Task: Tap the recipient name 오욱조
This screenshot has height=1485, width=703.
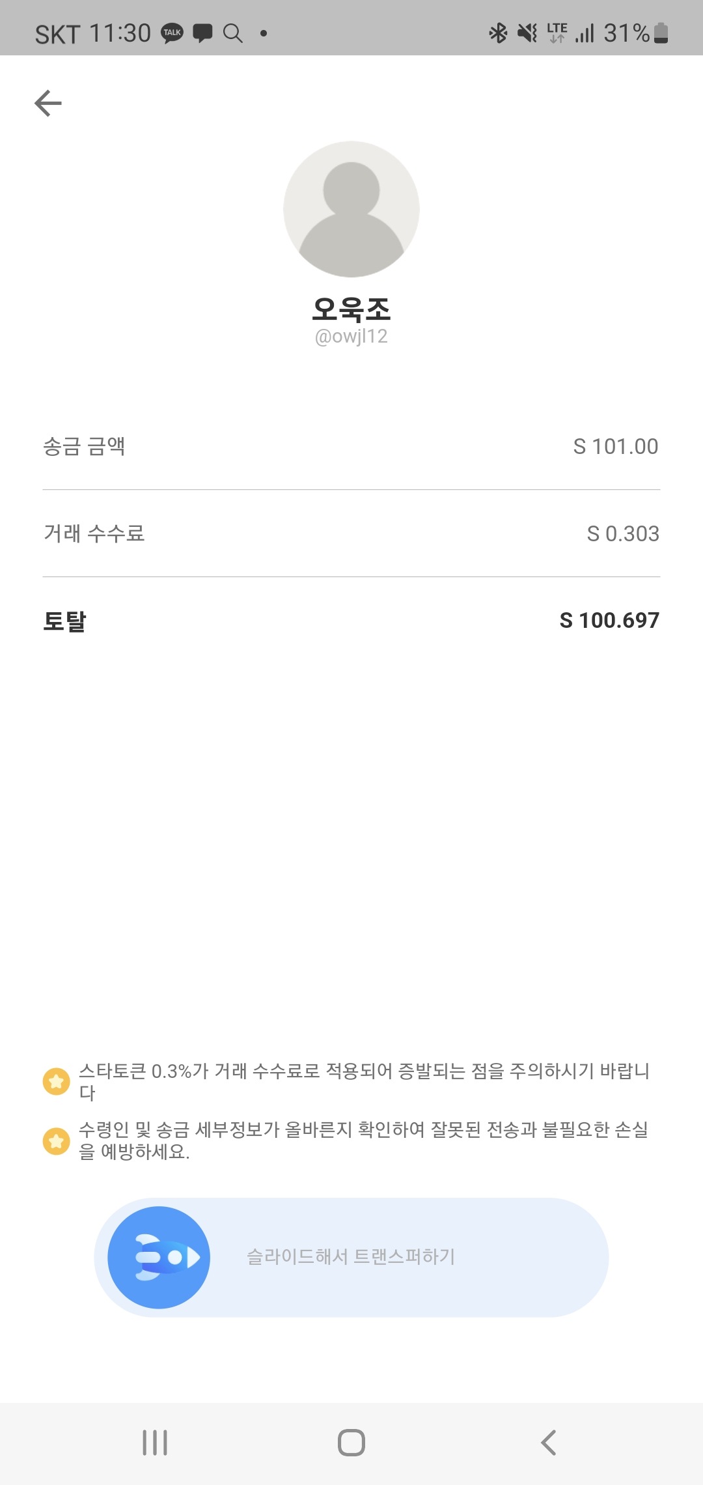Action: coord(351,309)
